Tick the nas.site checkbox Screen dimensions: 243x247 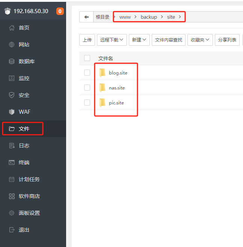[87, 88]
